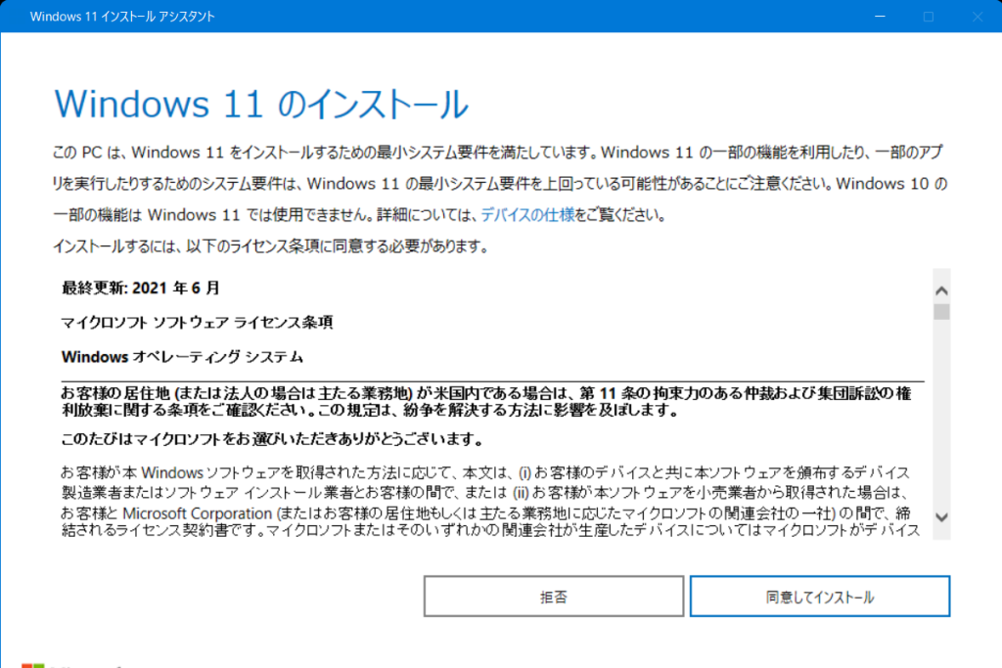Click the マイクロソフト ソフトウェア ライセンス条項 heading
1002x668 pixels.
pyautogui.click(x=197, y=323)
